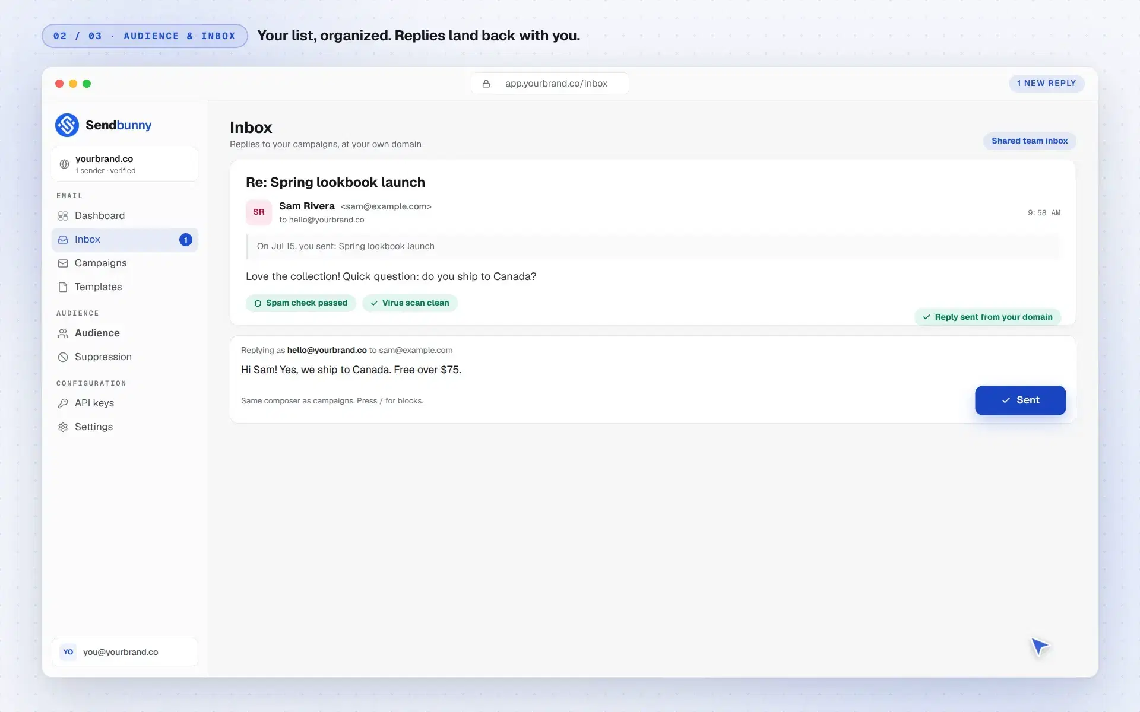Go to API keys
The image size is (1140, 712).
pos(125,403)
